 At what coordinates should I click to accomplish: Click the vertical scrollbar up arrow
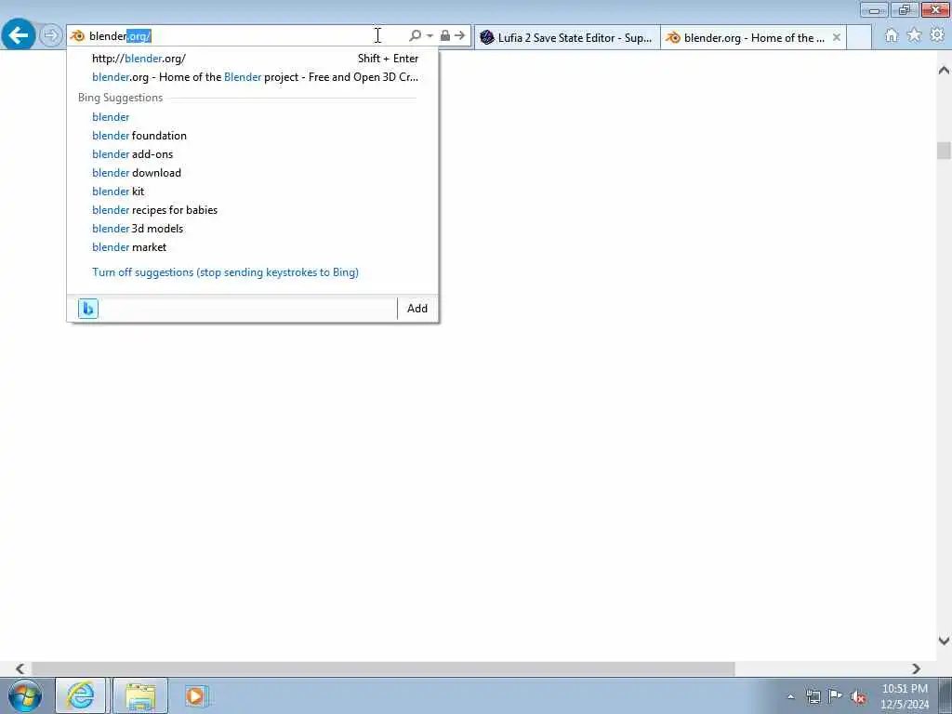click(944, 71)
